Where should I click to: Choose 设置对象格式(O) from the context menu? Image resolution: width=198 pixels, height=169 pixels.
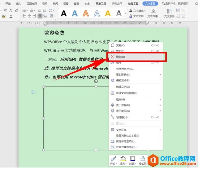click(x=136, y=147)
